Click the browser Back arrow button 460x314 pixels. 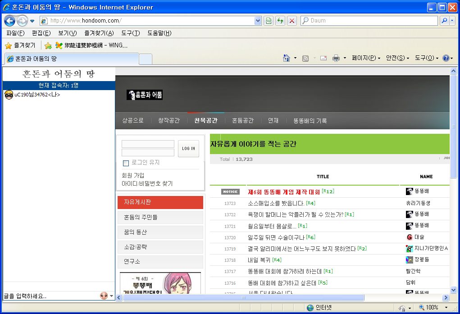tap(9, 21)
